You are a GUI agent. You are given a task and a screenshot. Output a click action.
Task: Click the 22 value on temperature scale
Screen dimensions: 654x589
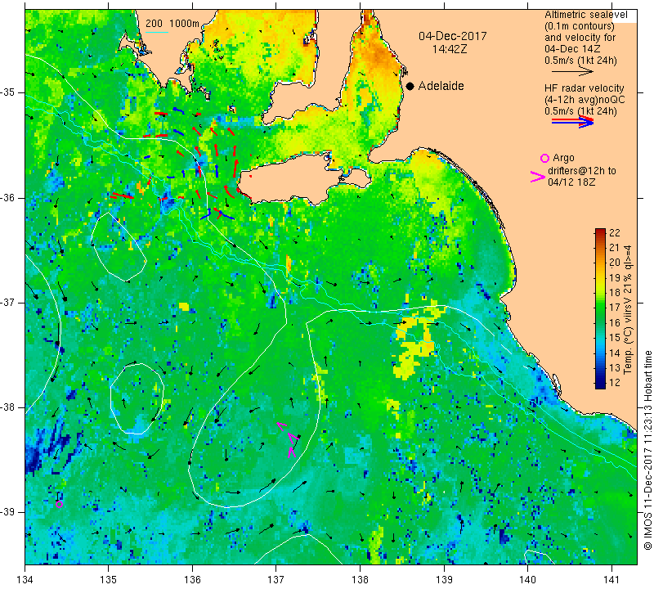(615, 233)
